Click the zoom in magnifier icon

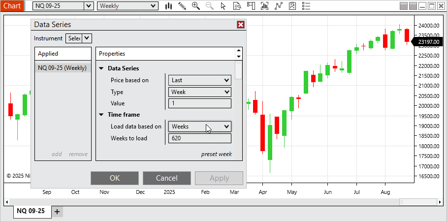(x=196, y=6)
